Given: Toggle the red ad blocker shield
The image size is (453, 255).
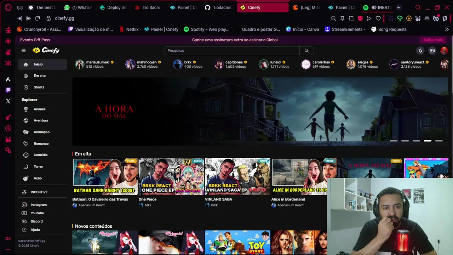Looking at the screenshot, I should click(360, 18).
